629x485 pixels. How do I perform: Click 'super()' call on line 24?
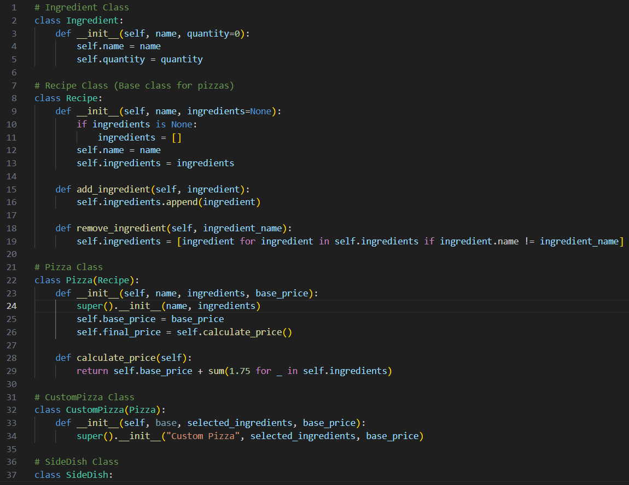(x=95, y=306)
